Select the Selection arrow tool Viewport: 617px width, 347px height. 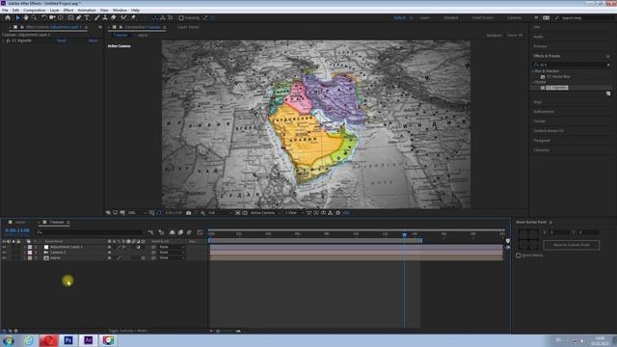[x=17, y=17]
